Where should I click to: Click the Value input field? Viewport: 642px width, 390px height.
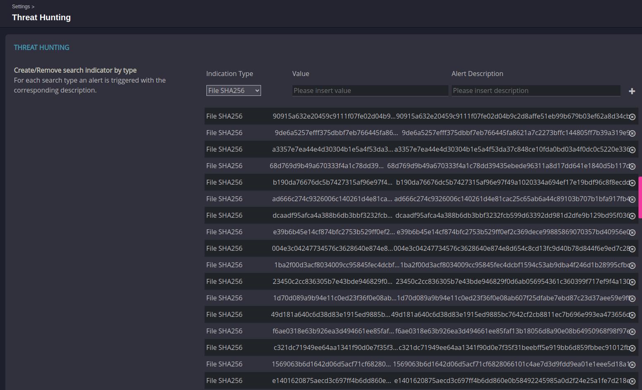pos(370,90)
